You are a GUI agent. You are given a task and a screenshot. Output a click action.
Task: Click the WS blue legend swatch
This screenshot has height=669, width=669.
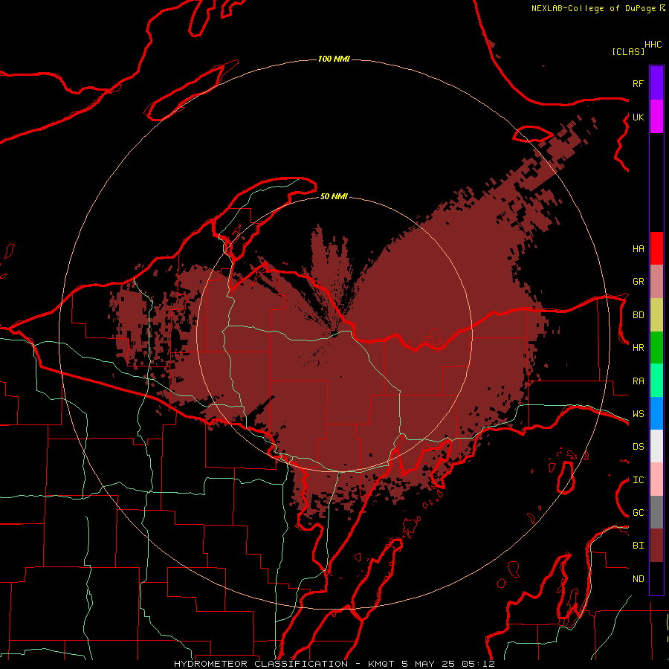point(656,413)
